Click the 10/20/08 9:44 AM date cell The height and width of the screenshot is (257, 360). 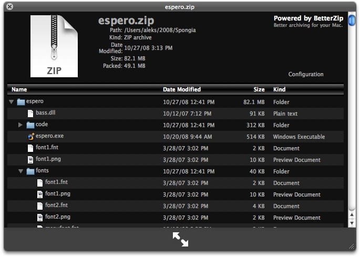point(188,137)
